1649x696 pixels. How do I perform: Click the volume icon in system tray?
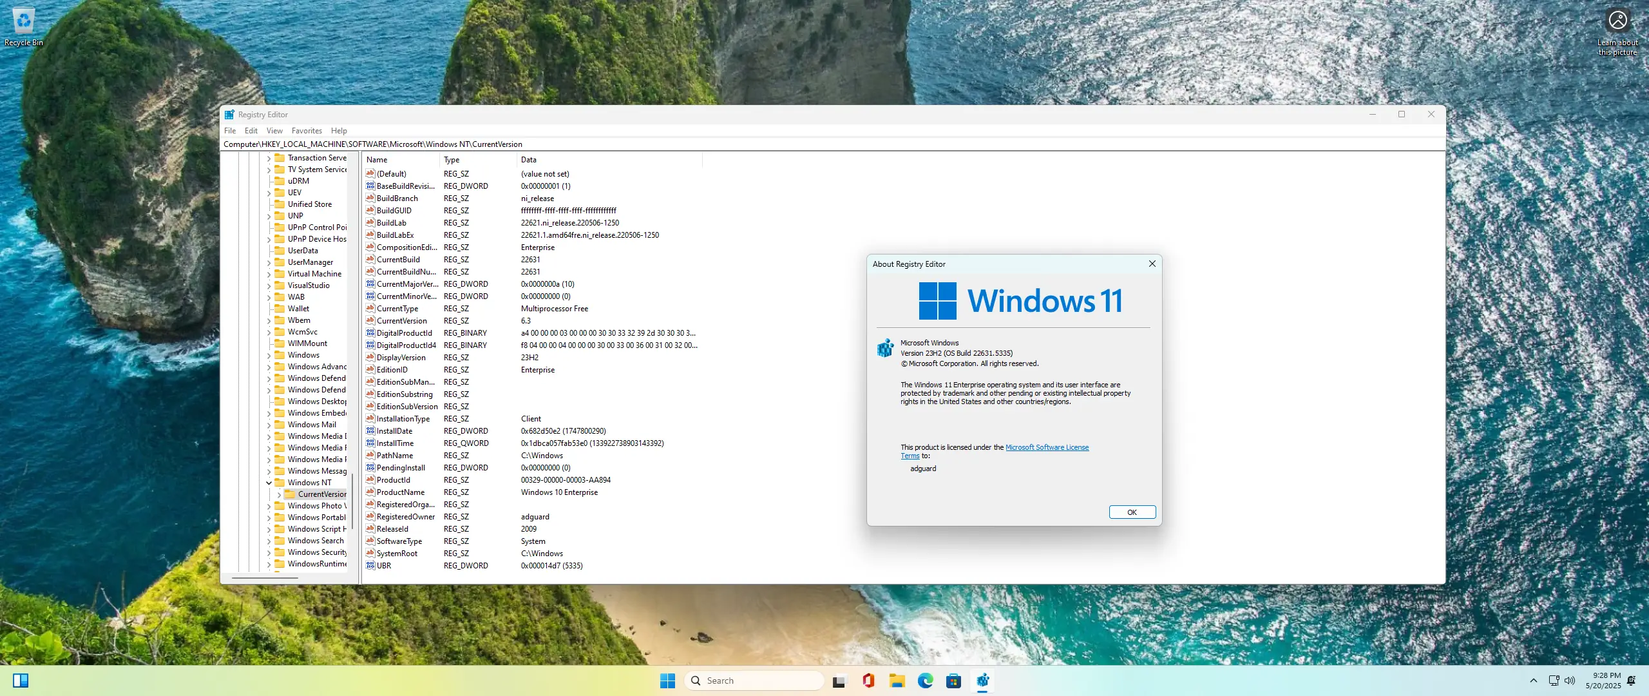point(1570,681)
